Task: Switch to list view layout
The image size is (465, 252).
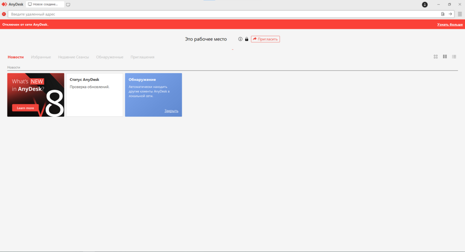Action: coord(454,57)
